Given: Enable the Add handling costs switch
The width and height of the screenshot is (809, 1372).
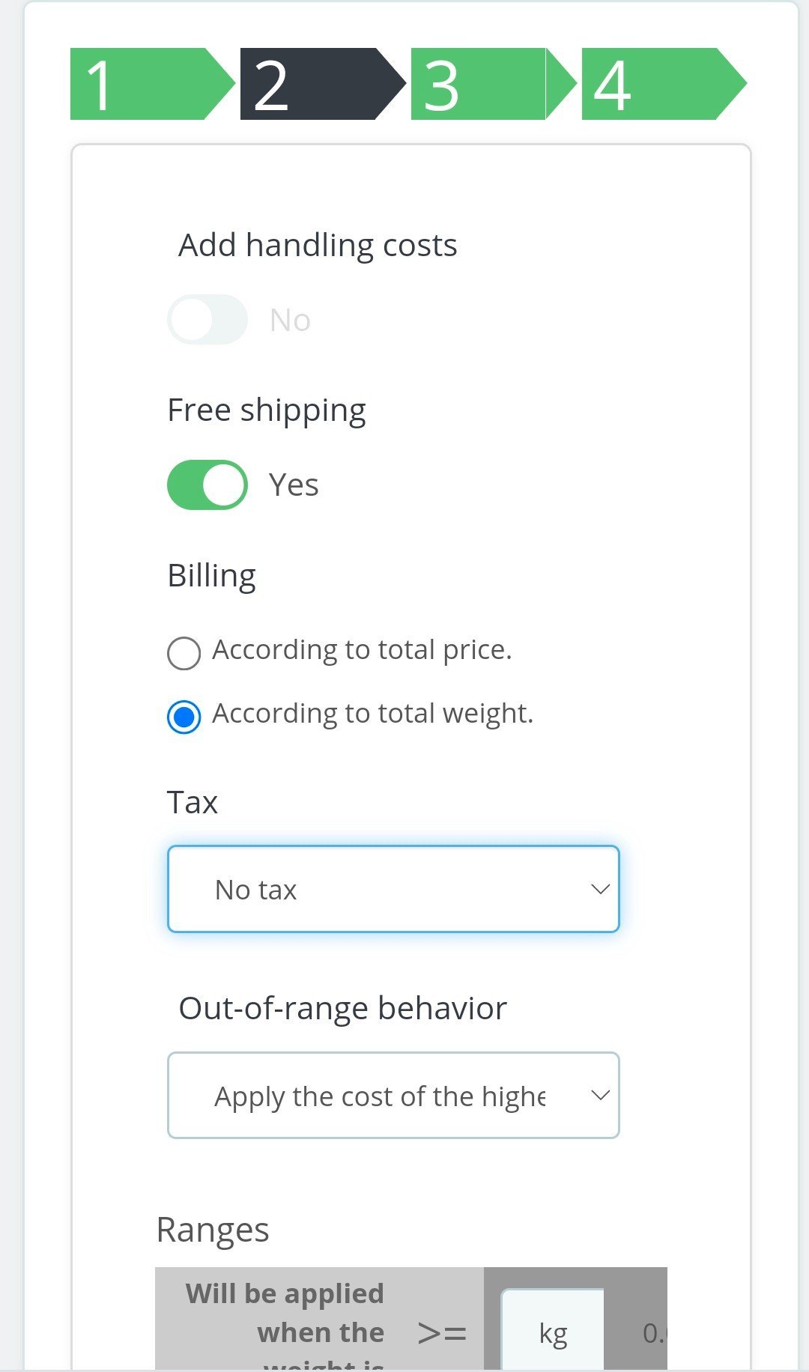Looking at the screenshot, I should pyautogui.click(x=207, y=320).
